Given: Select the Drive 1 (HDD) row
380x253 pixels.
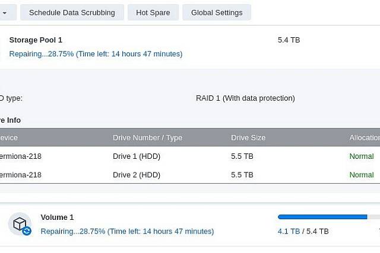Looking at the screenshot, I should (x=137, y=156).
